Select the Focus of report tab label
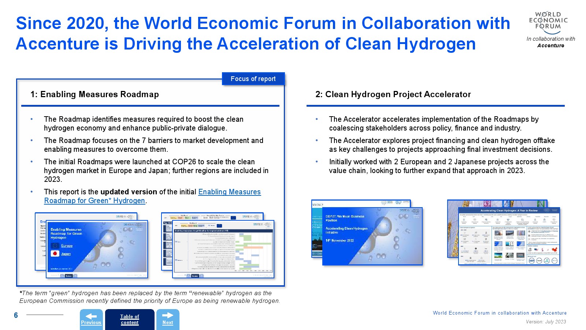This screenshot has height=330, width=586. (253, 79)
